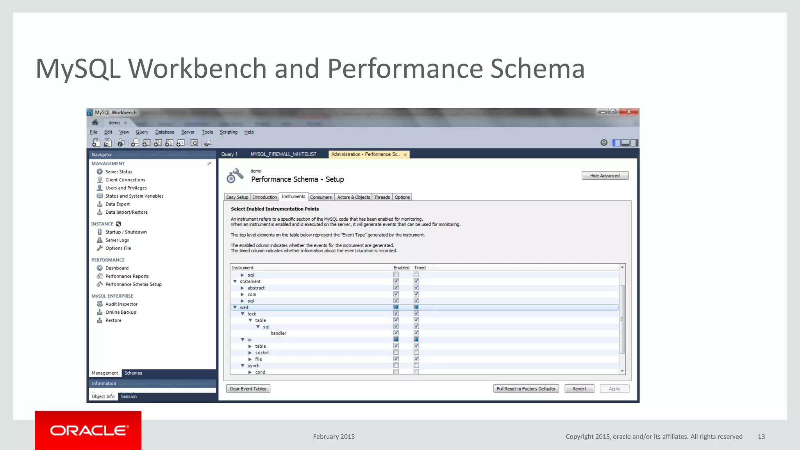The image size is (800, 450).
Task: Search table data toolbar icon
Action: tap(194, 143)
